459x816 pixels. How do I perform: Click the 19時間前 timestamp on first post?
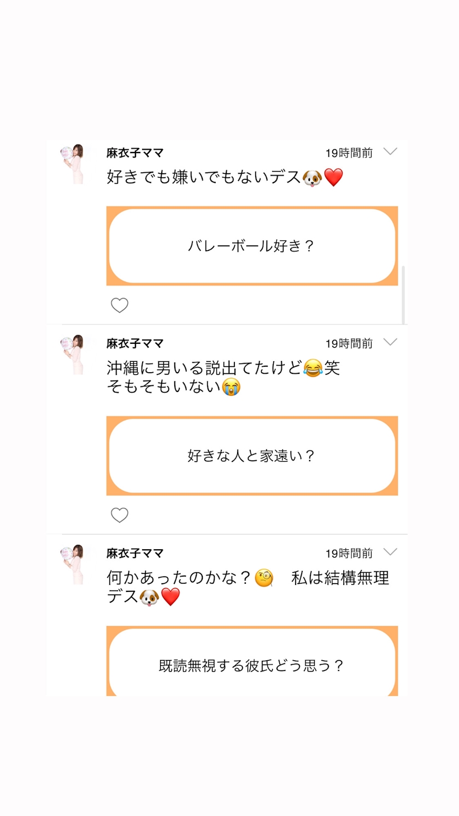[x=349, y=153]
